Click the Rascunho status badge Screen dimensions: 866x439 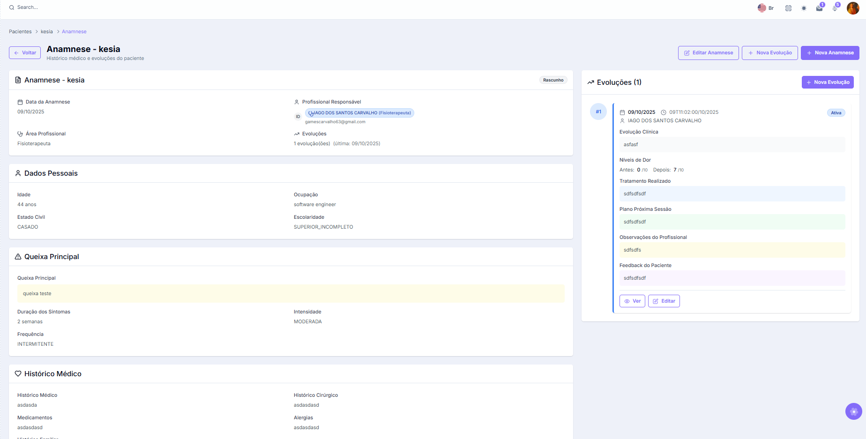(553, 80)
